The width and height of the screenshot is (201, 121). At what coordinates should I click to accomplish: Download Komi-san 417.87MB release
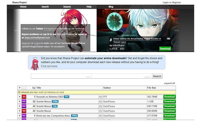[169, 116]
